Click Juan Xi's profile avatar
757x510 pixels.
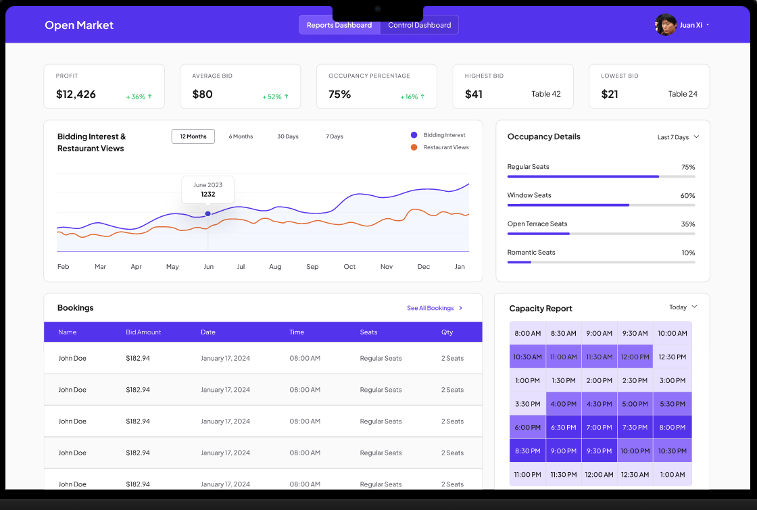point(665,25)
